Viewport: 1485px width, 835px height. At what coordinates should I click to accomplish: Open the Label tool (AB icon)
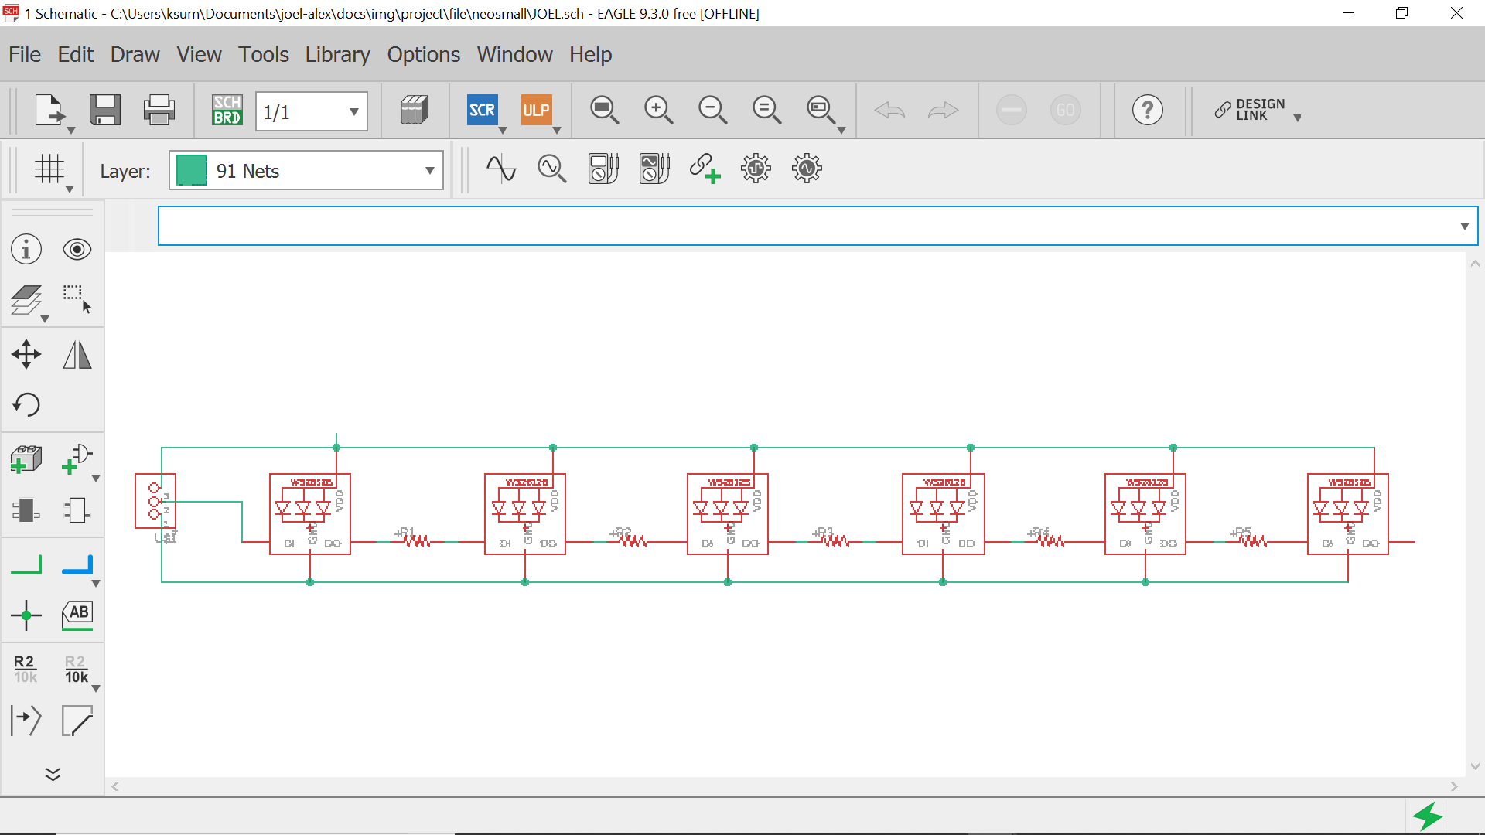77,615
